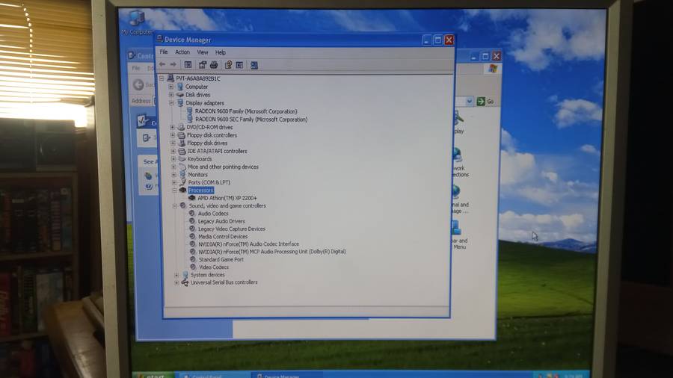The image size is (673, 378).
Task: Open the Control Panel address dropdown arrow
Action: pos(469,101)
